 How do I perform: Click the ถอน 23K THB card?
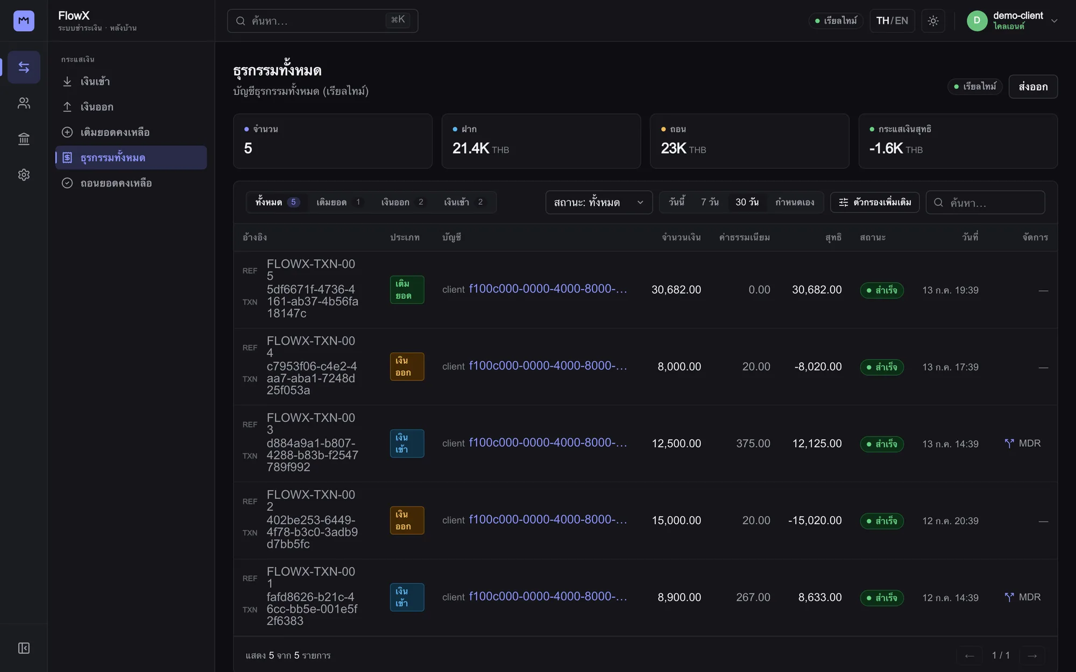point(749,141)
